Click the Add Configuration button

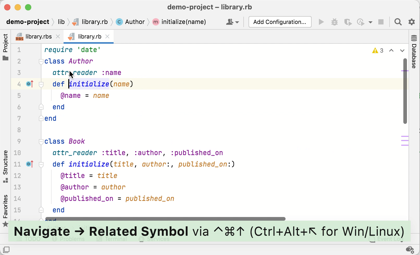point(280,22)
